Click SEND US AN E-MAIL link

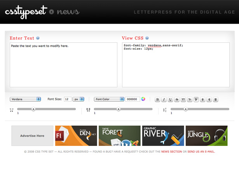pyautogui.click(x=201, y=152)
